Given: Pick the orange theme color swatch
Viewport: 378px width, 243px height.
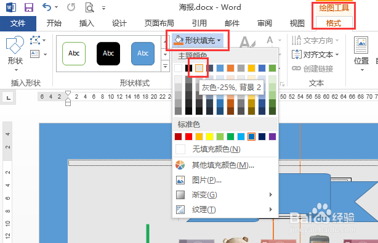Looking at the screenshot, I should tap(230, 68).
